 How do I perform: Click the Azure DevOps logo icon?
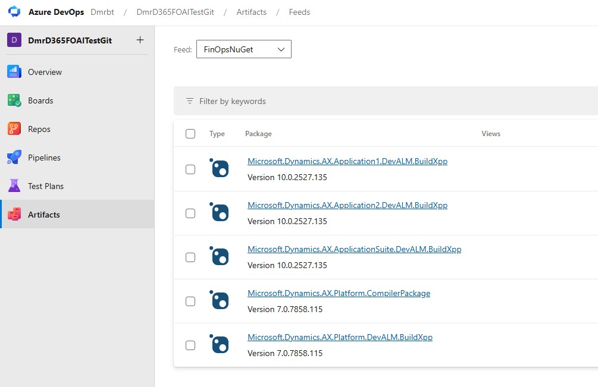(14, 11)
